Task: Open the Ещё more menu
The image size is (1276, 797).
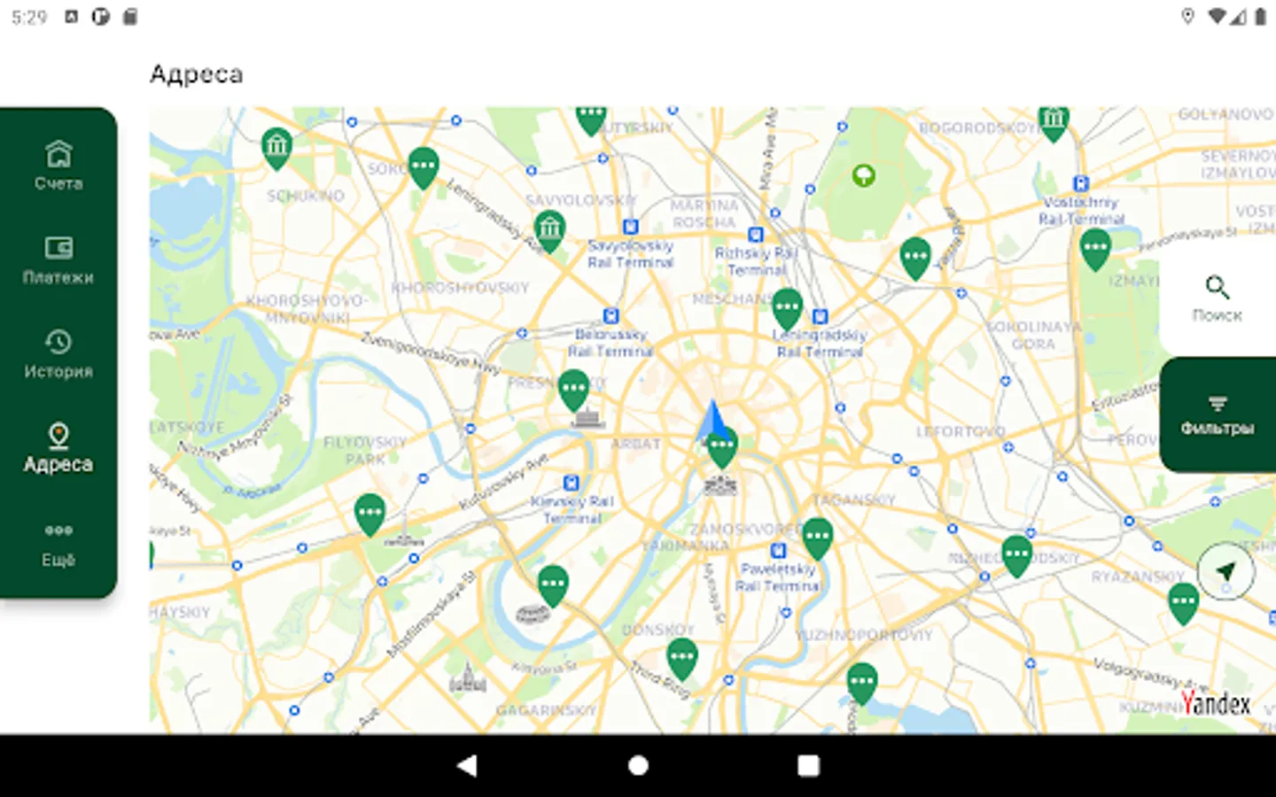Action: coord(58,544)
